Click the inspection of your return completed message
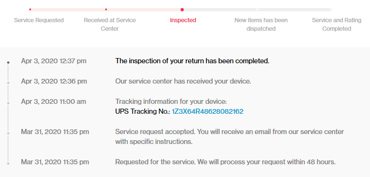Screen dimensions: 370x177 (192, 61)
